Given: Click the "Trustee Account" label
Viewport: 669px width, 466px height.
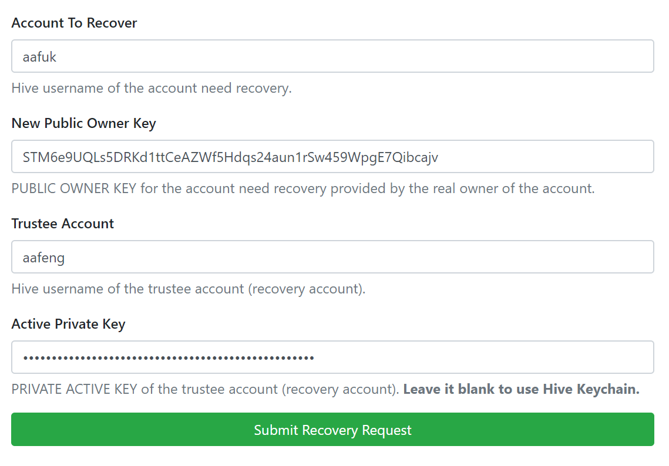Looking at the screenshot, I should pos(63,224).
